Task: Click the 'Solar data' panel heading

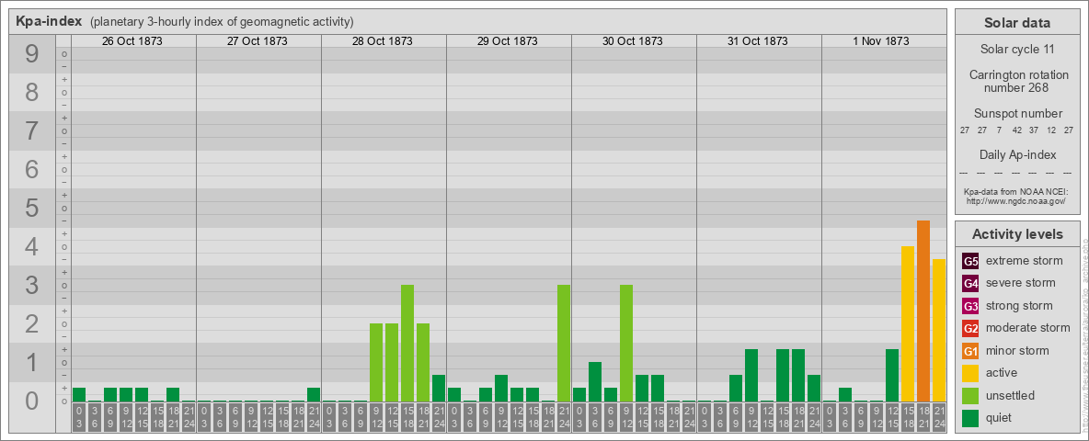Action: [x=1017, y=23]
